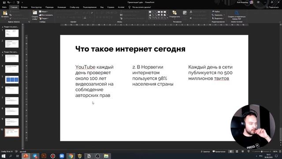Viewport: 282px width, 159px height.
Task: Click the Reset (Восстановить) slide button
Action: (x=46, y=15)
